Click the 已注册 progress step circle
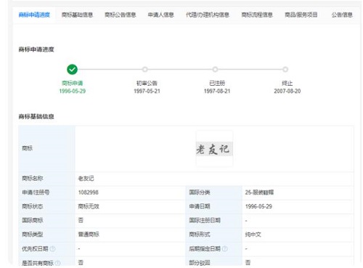Viewport: 363px width, 268px height. point(215,70)
